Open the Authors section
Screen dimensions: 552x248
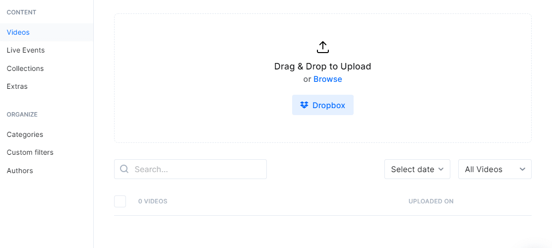(20, 171)
